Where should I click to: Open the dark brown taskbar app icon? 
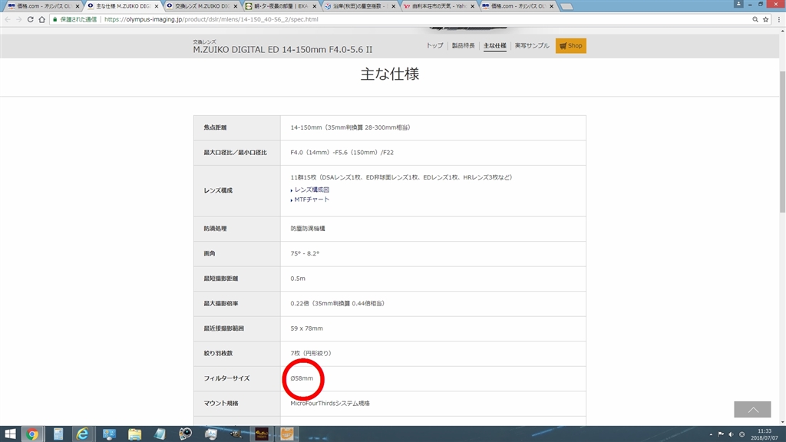tap(262, 434)
